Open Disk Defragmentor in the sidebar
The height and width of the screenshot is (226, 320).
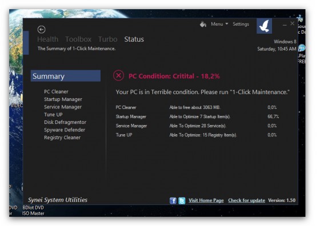click(x=65, y=122)
